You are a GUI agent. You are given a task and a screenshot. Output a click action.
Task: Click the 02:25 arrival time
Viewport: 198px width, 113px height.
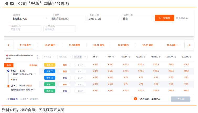click(x=22, y=86)
